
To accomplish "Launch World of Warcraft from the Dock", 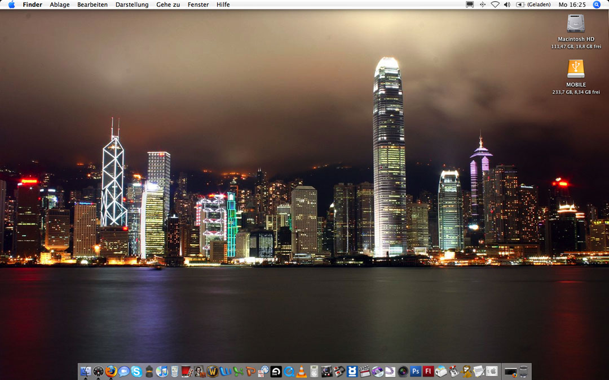I will [x=213, y=372].
